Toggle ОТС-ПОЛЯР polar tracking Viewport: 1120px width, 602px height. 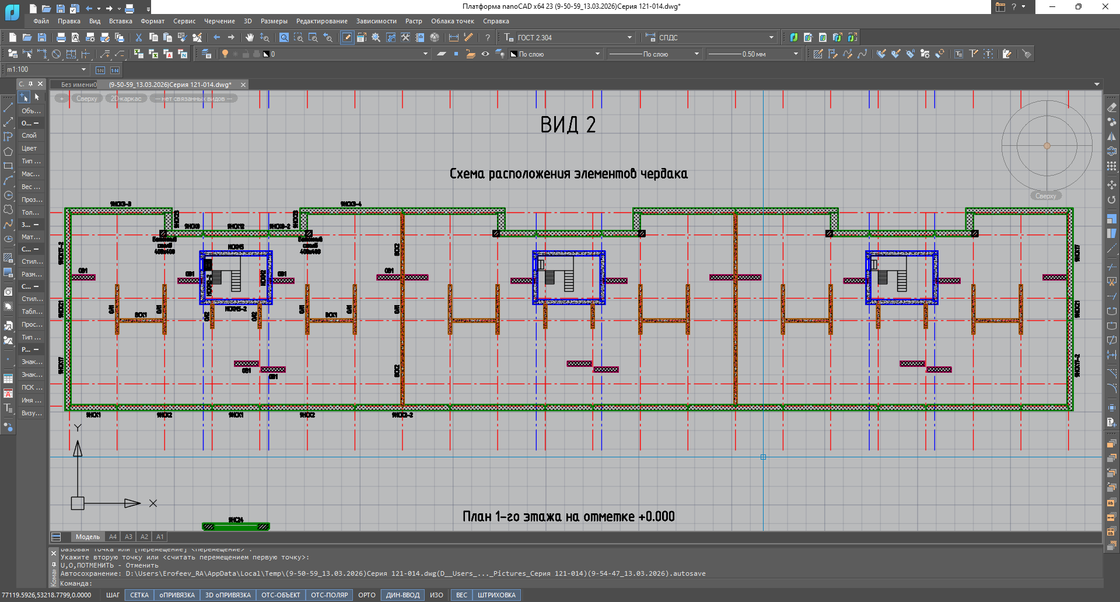tap(330, 595)
